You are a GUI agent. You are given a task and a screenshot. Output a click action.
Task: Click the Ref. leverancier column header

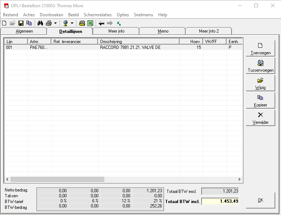(74, 42)
